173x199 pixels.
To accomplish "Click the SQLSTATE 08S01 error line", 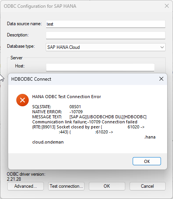I will pos(57,107).
